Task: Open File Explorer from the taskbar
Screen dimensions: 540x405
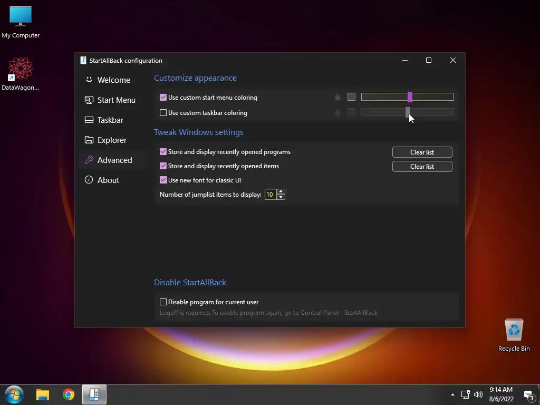Action: (x=43, y=394)
